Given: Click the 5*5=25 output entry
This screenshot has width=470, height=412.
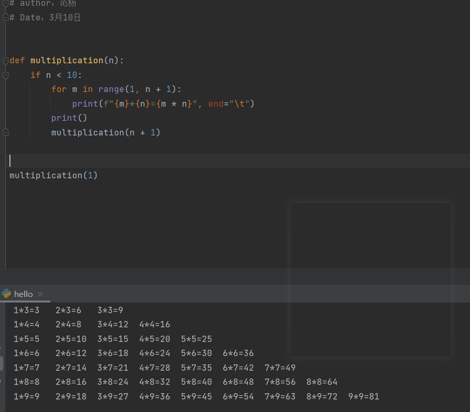Looking at the screenshot, I should (196, 339).
